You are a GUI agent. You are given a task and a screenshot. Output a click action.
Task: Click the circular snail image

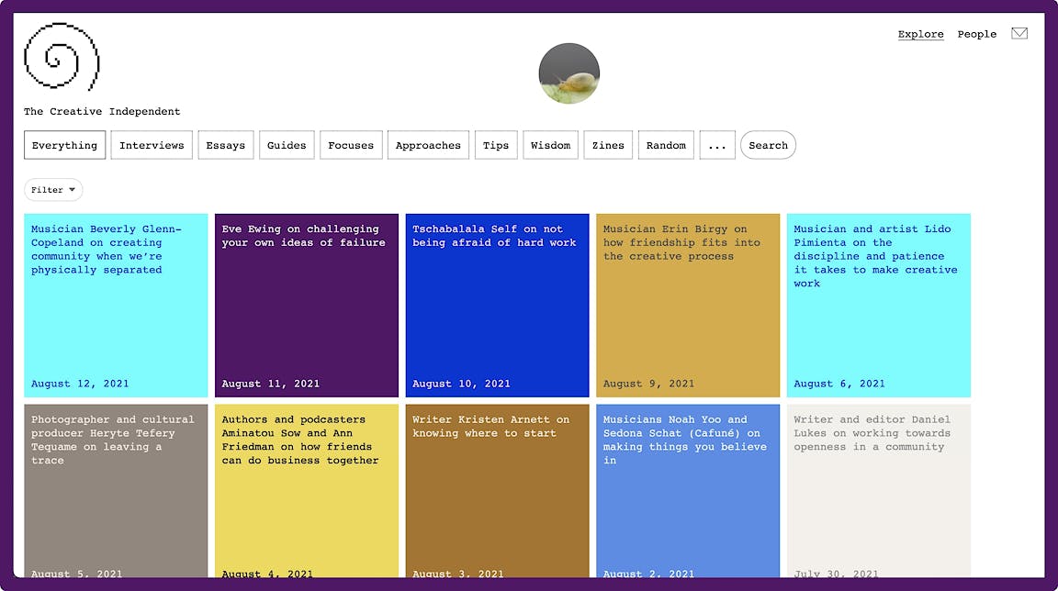(x=568, y=73)
